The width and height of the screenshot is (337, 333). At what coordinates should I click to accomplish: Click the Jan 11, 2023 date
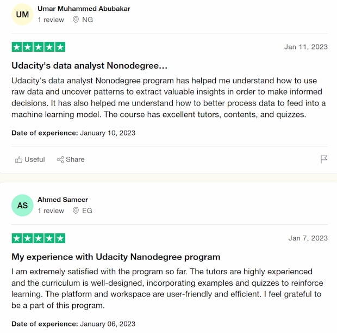[x=306, y=47]
